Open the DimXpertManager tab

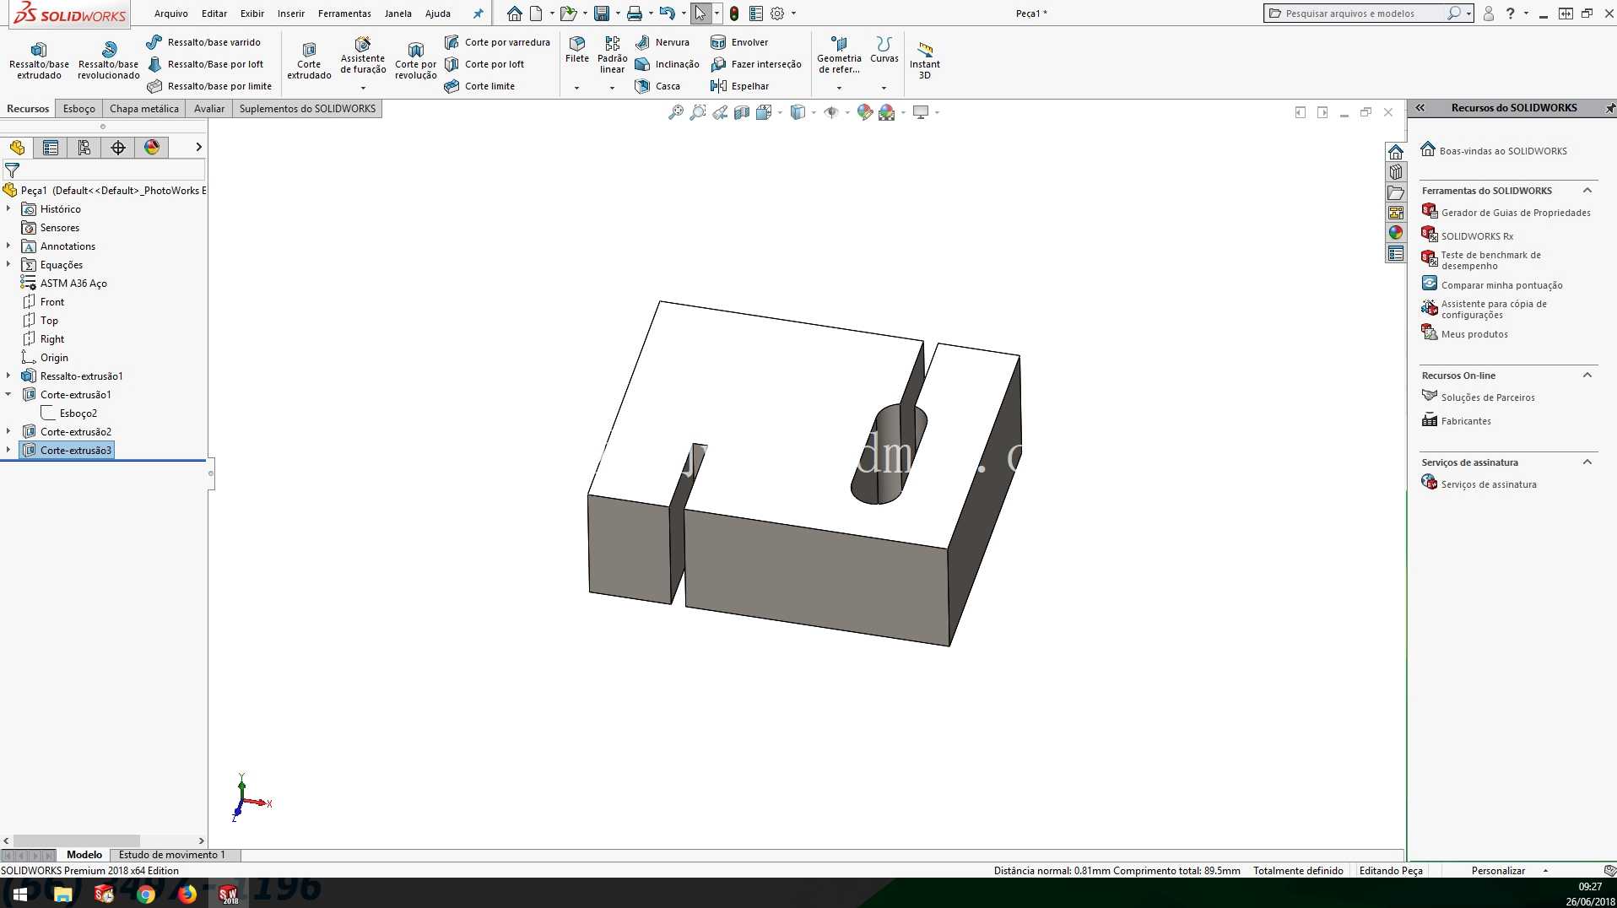tap(118, 148)
